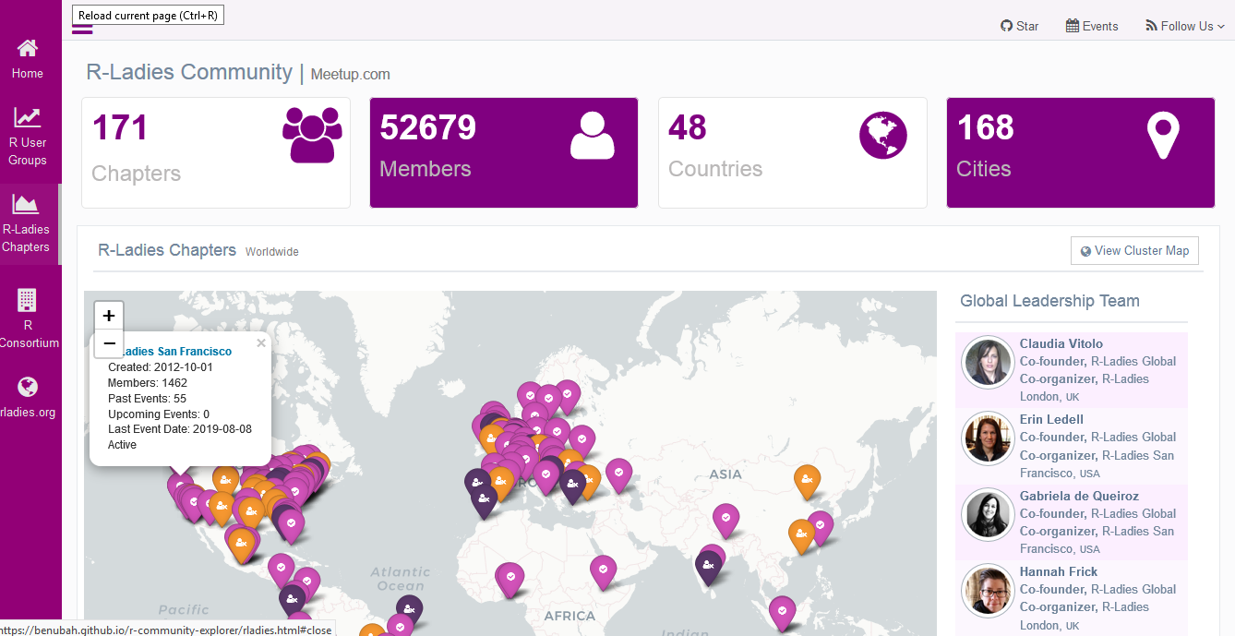Click the 52679 Members person icon
Viewport: 1235px width, 636px height.
click(x=593, y=135)
